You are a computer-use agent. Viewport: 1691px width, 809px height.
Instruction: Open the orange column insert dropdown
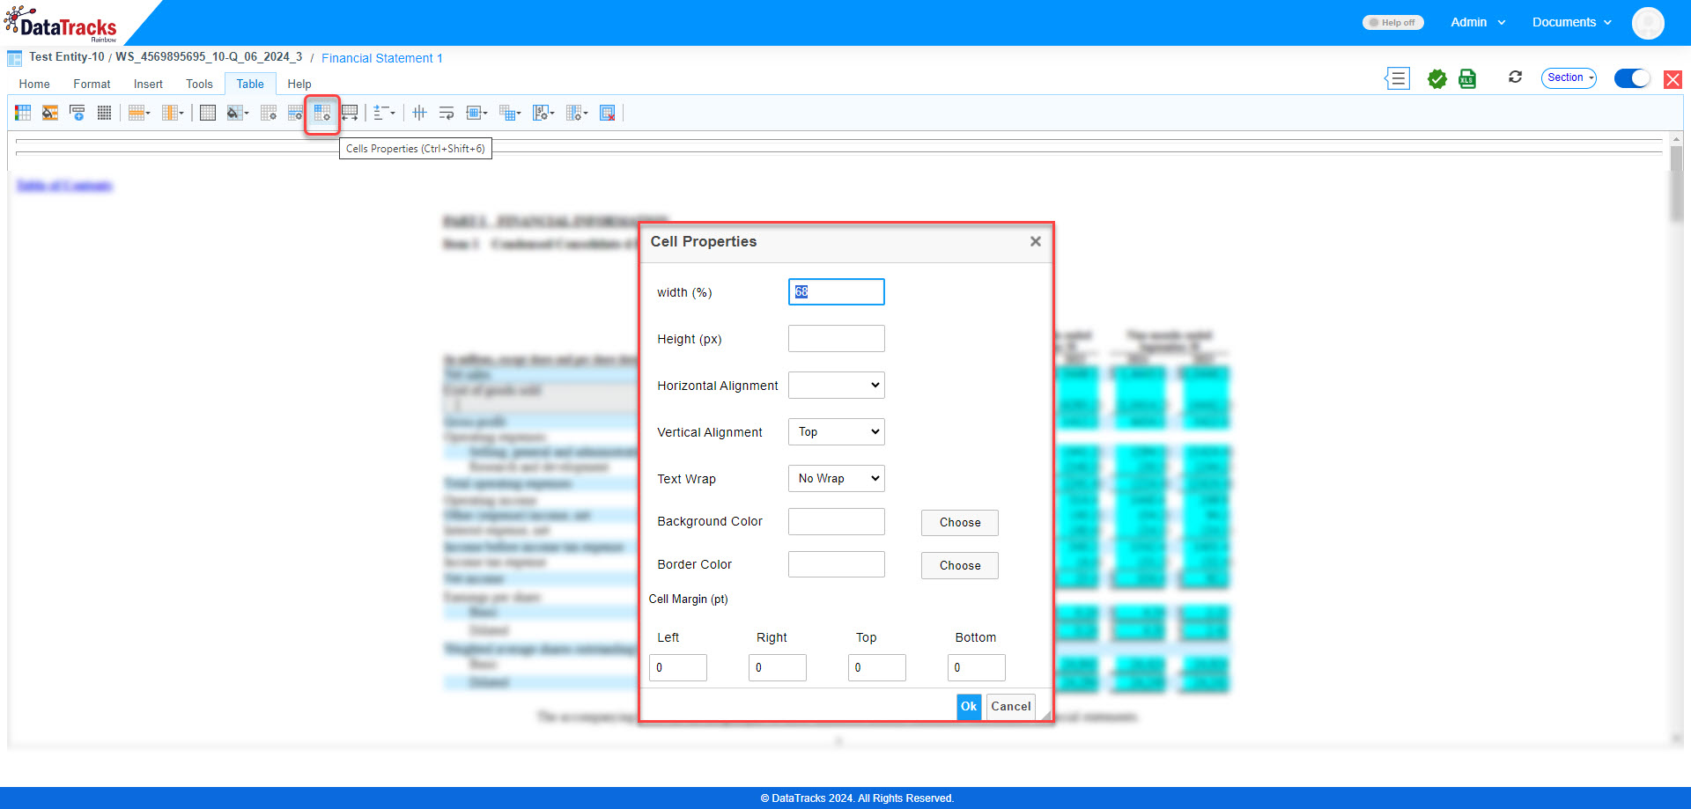click(x=173, y=113)
